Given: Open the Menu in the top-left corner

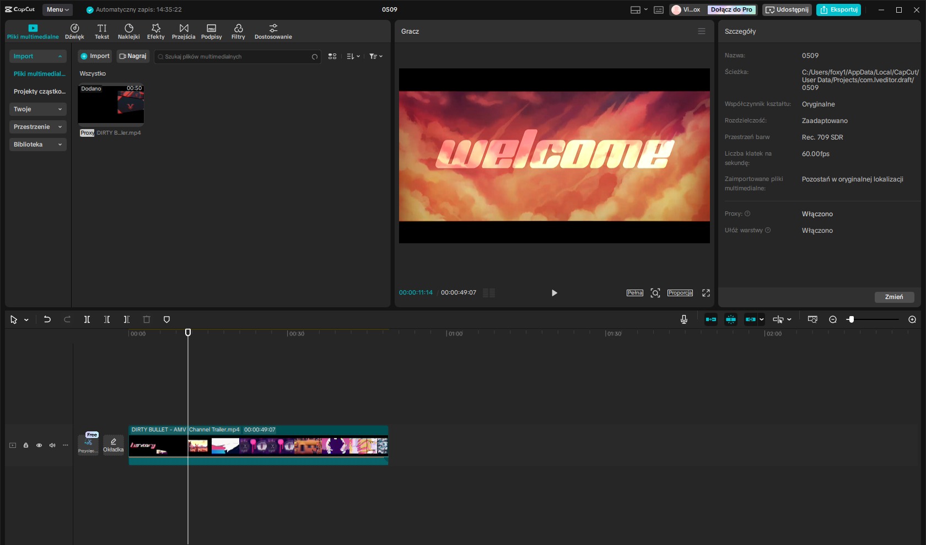Looking at the screenshot, I should click(x=56, y=9).
